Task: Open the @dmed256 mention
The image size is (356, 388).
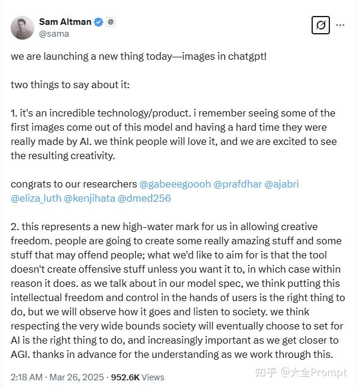Action: (145, 198)
